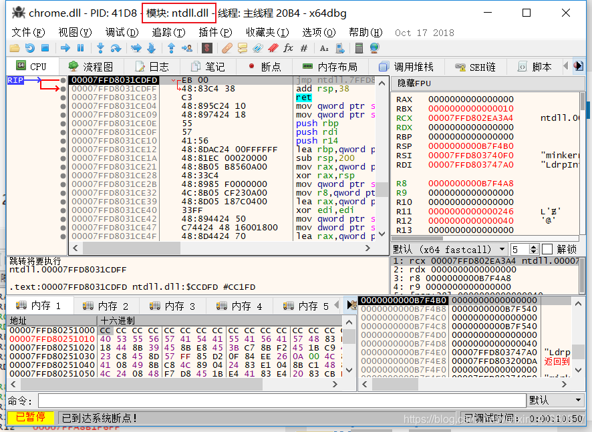
Task: Select the RCX register value 00007FFD802EA3A4
Action: pyautogui.click(x=470, y=118)
